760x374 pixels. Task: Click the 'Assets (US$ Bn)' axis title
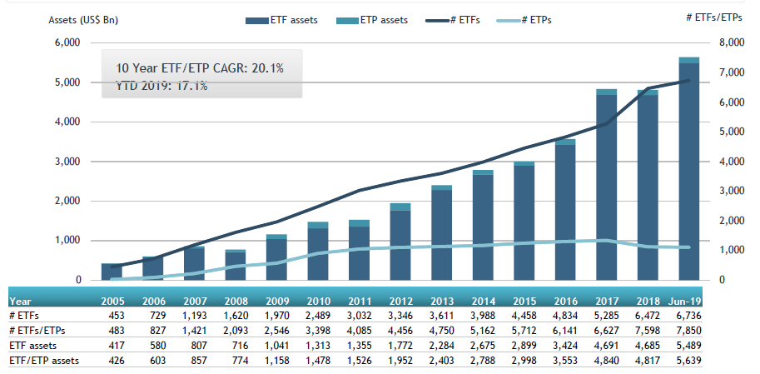83,20
